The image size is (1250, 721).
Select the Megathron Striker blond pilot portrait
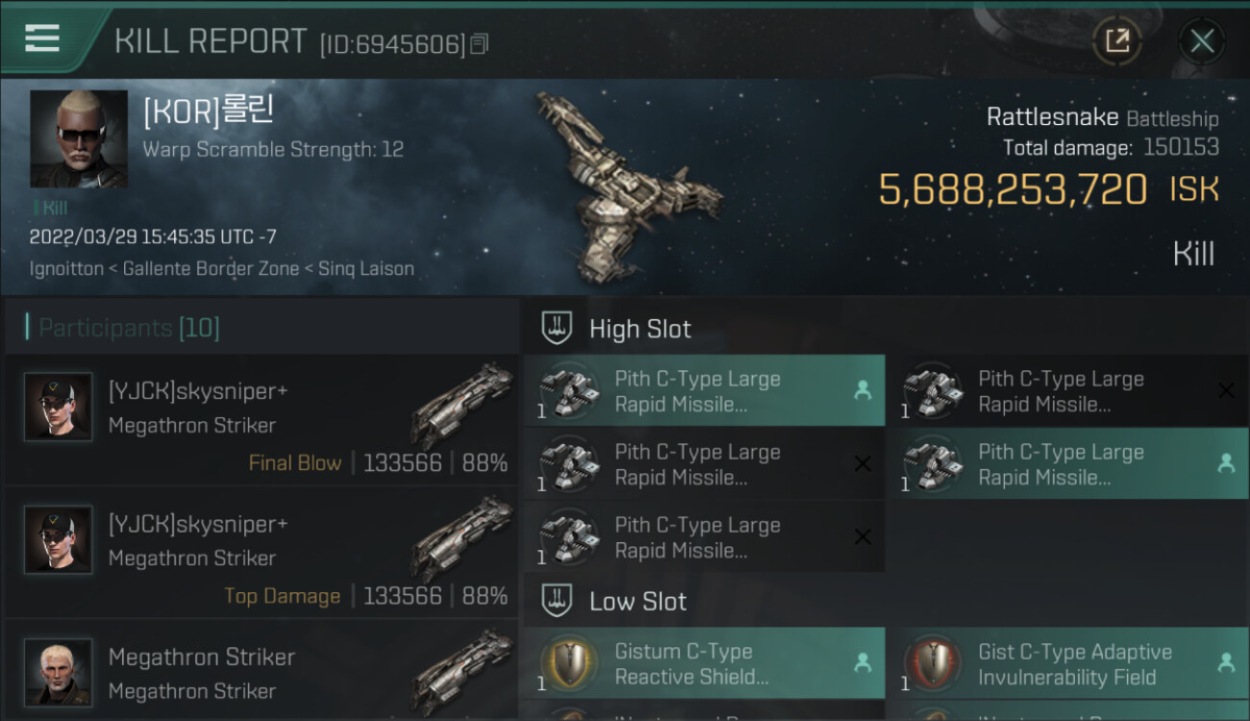point(59,672)
